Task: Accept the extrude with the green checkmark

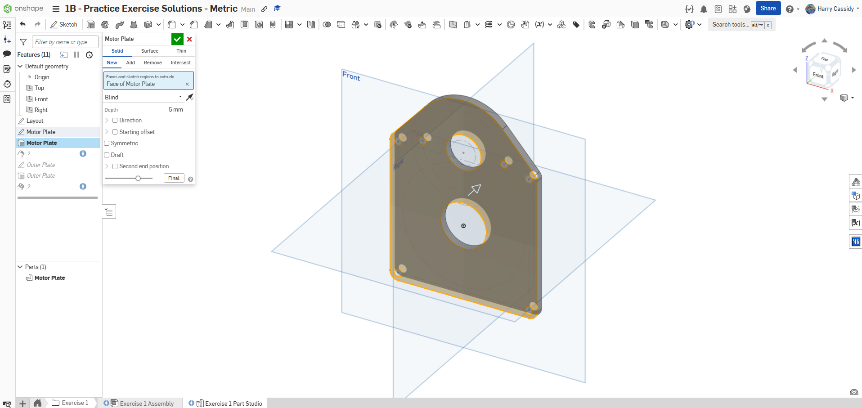Action: (177, 39)
